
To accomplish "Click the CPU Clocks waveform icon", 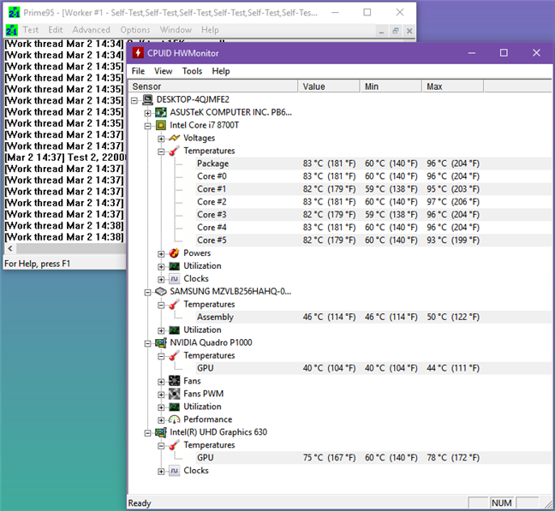I will [x=174, y=279].
